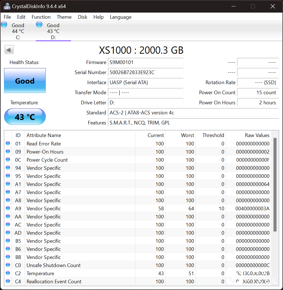The image size is (283, 290).
Task: Open the Language menu
Action: pyautogui.click(x=120, y=17)
